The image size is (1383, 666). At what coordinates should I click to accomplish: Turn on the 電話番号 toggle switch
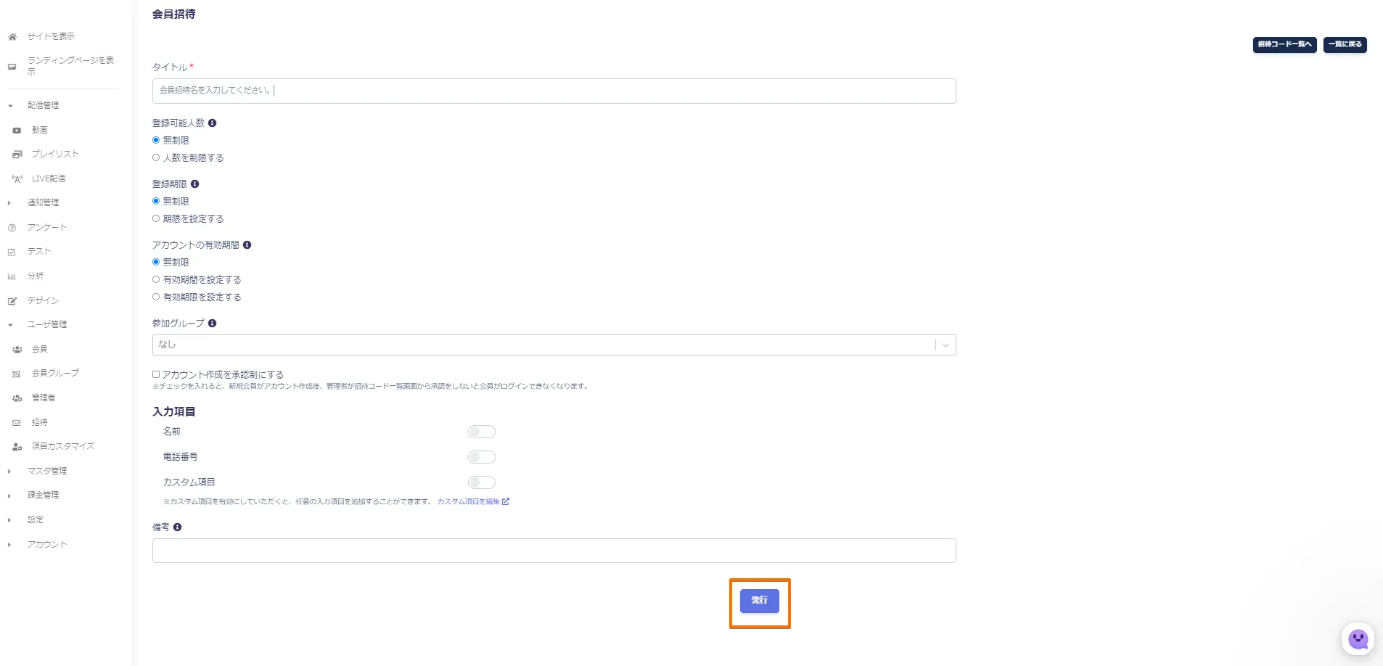[x=482, y=457]
